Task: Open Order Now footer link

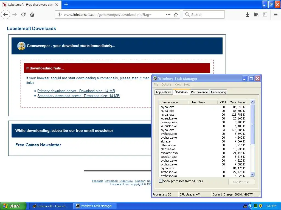Action: point(126,181)
